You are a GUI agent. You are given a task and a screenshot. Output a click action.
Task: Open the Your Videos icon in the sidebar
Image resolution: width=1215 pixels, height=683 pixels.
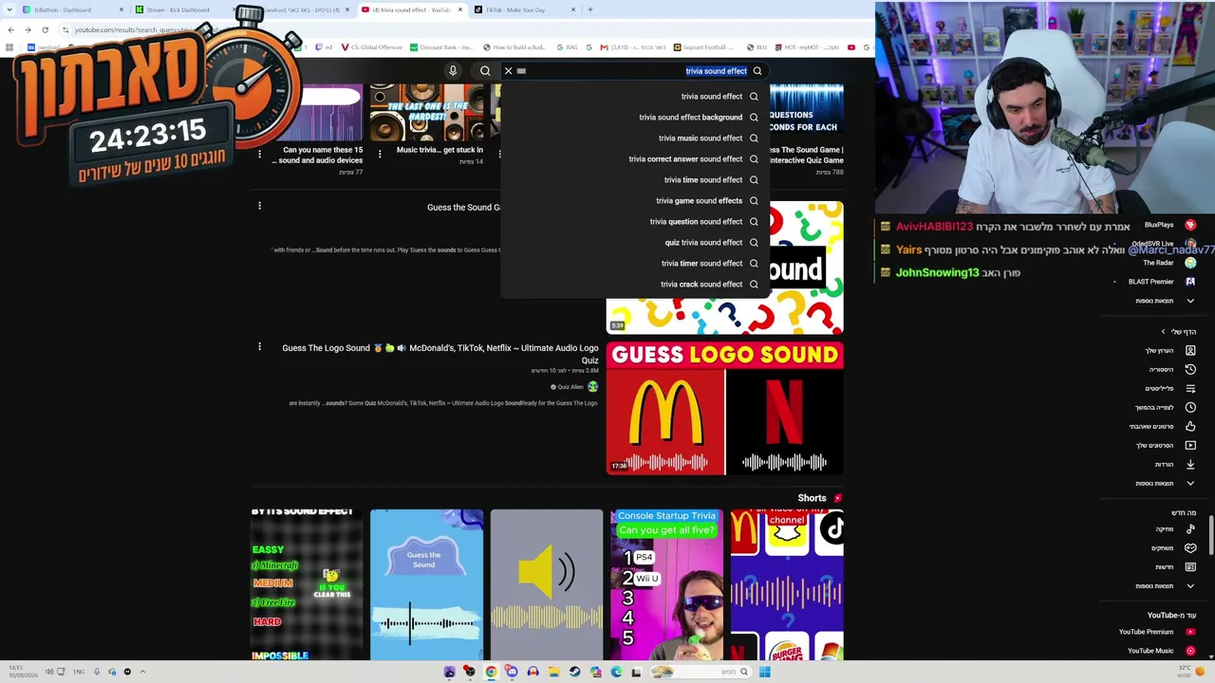coord(1190,446)
